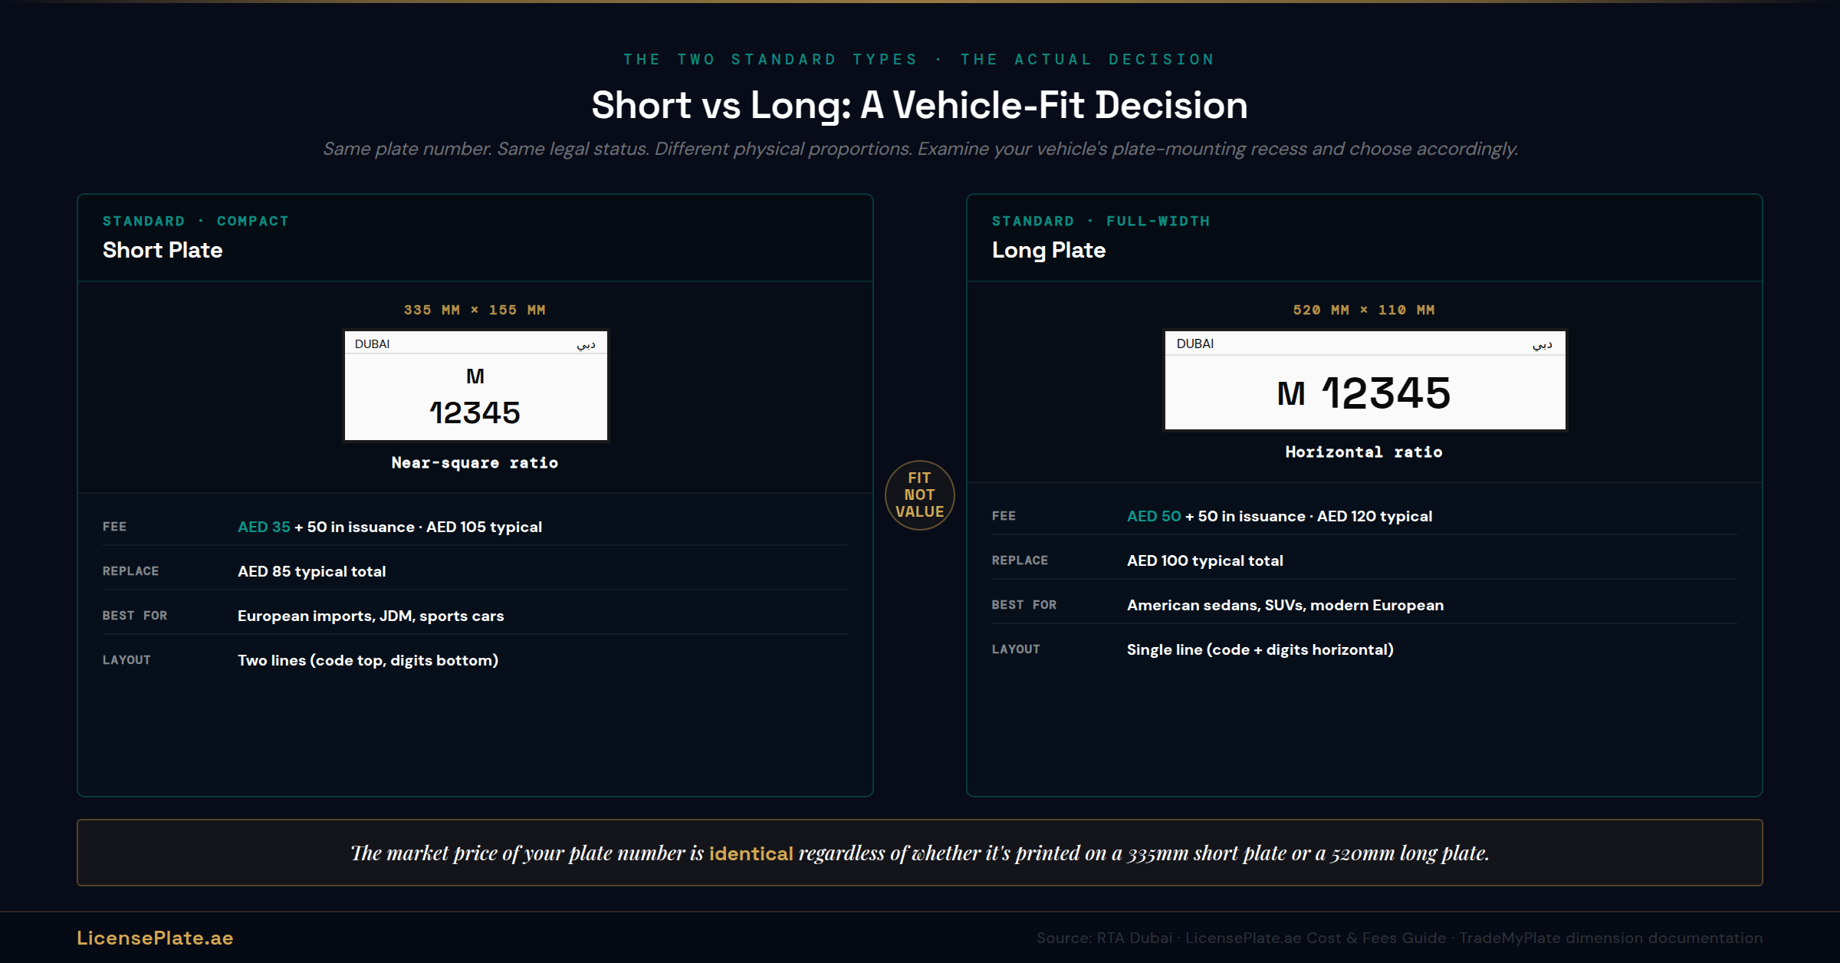Select the short plate M 12345 illustration

click(475, 386)
